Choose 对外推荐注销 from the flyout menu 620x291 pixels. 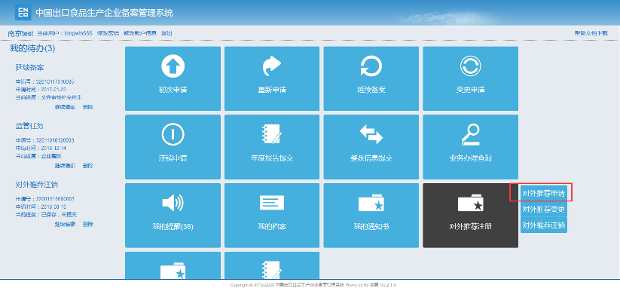[x=544, y=225]
